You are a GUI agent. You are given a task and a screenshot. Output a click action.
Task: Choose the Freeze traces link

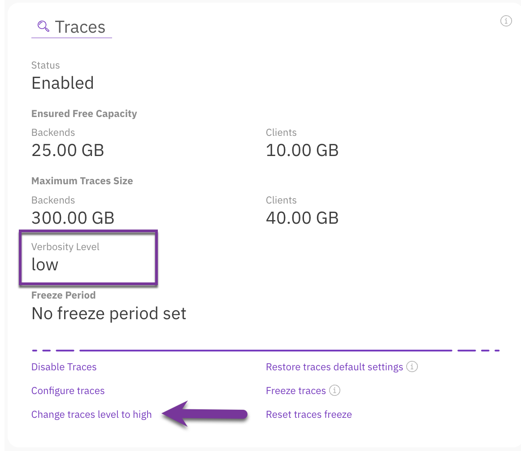pos(295,390)
